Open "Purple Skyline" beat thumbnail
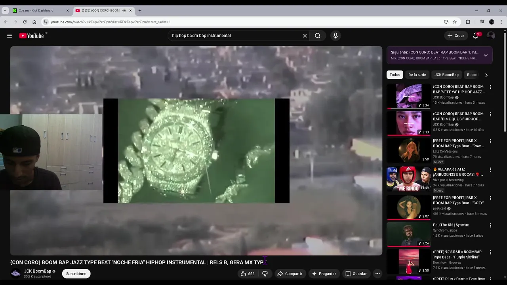507x285 pixels. (x=409, y=261)
